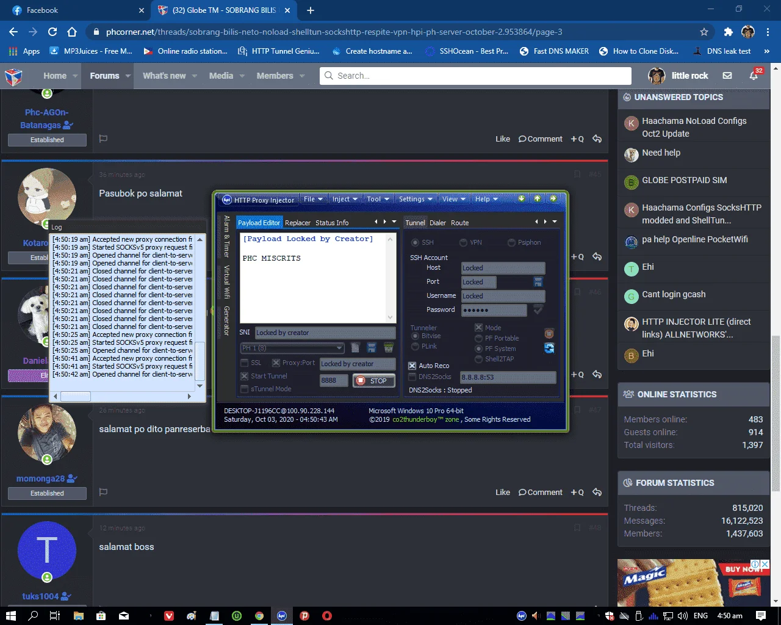Click the co2thunderboy zone link
The width and height of the screenshot is (781, 625).
point(426,419)
